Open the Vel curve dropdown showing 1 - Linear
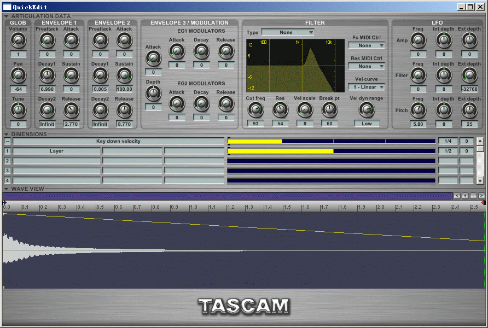 tap(367, 87)
